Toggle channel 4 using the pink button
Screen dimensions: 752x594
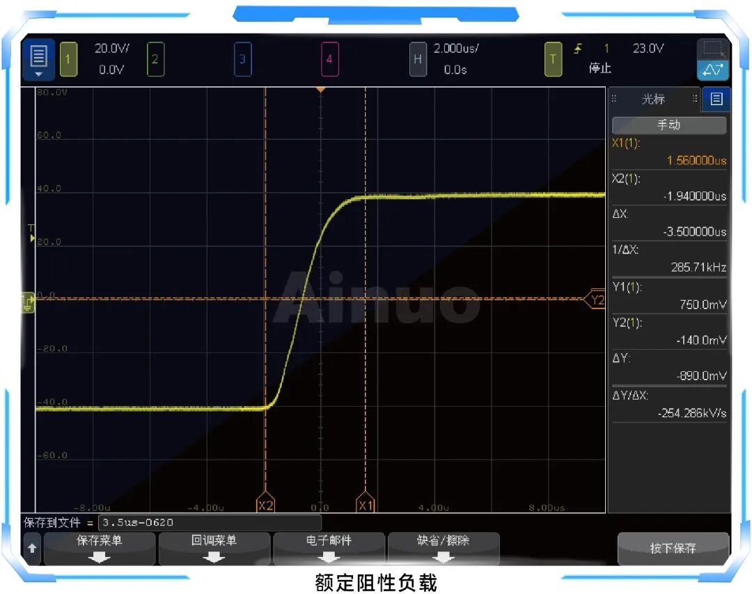(x=329, y=59)
